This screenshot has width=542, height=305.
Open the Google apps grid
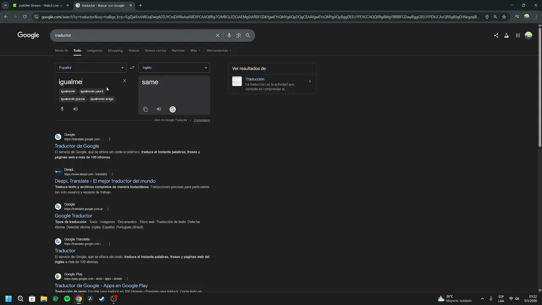(518, 36)
